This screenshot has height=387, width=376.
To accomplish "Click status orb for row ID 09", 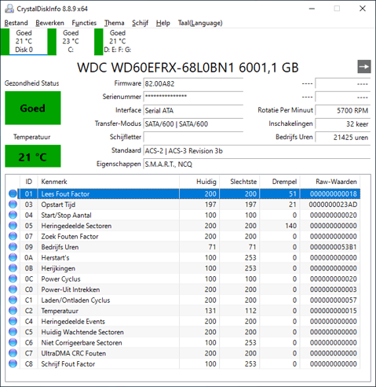I will pos(13,247).
